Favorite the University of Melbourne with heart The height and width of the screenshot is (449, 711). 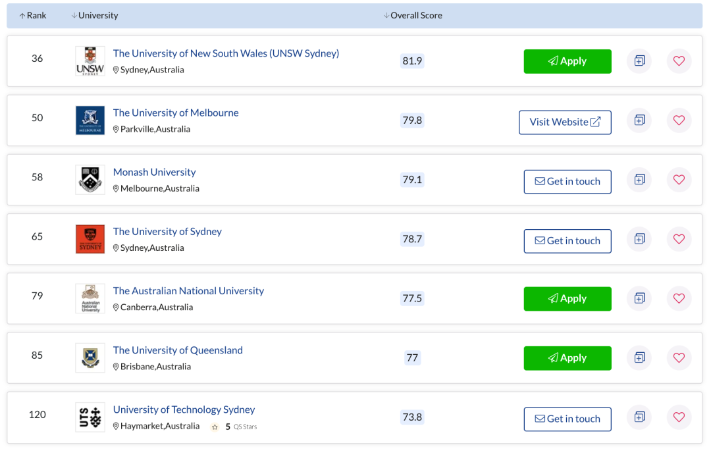click(x=679, y=120)
